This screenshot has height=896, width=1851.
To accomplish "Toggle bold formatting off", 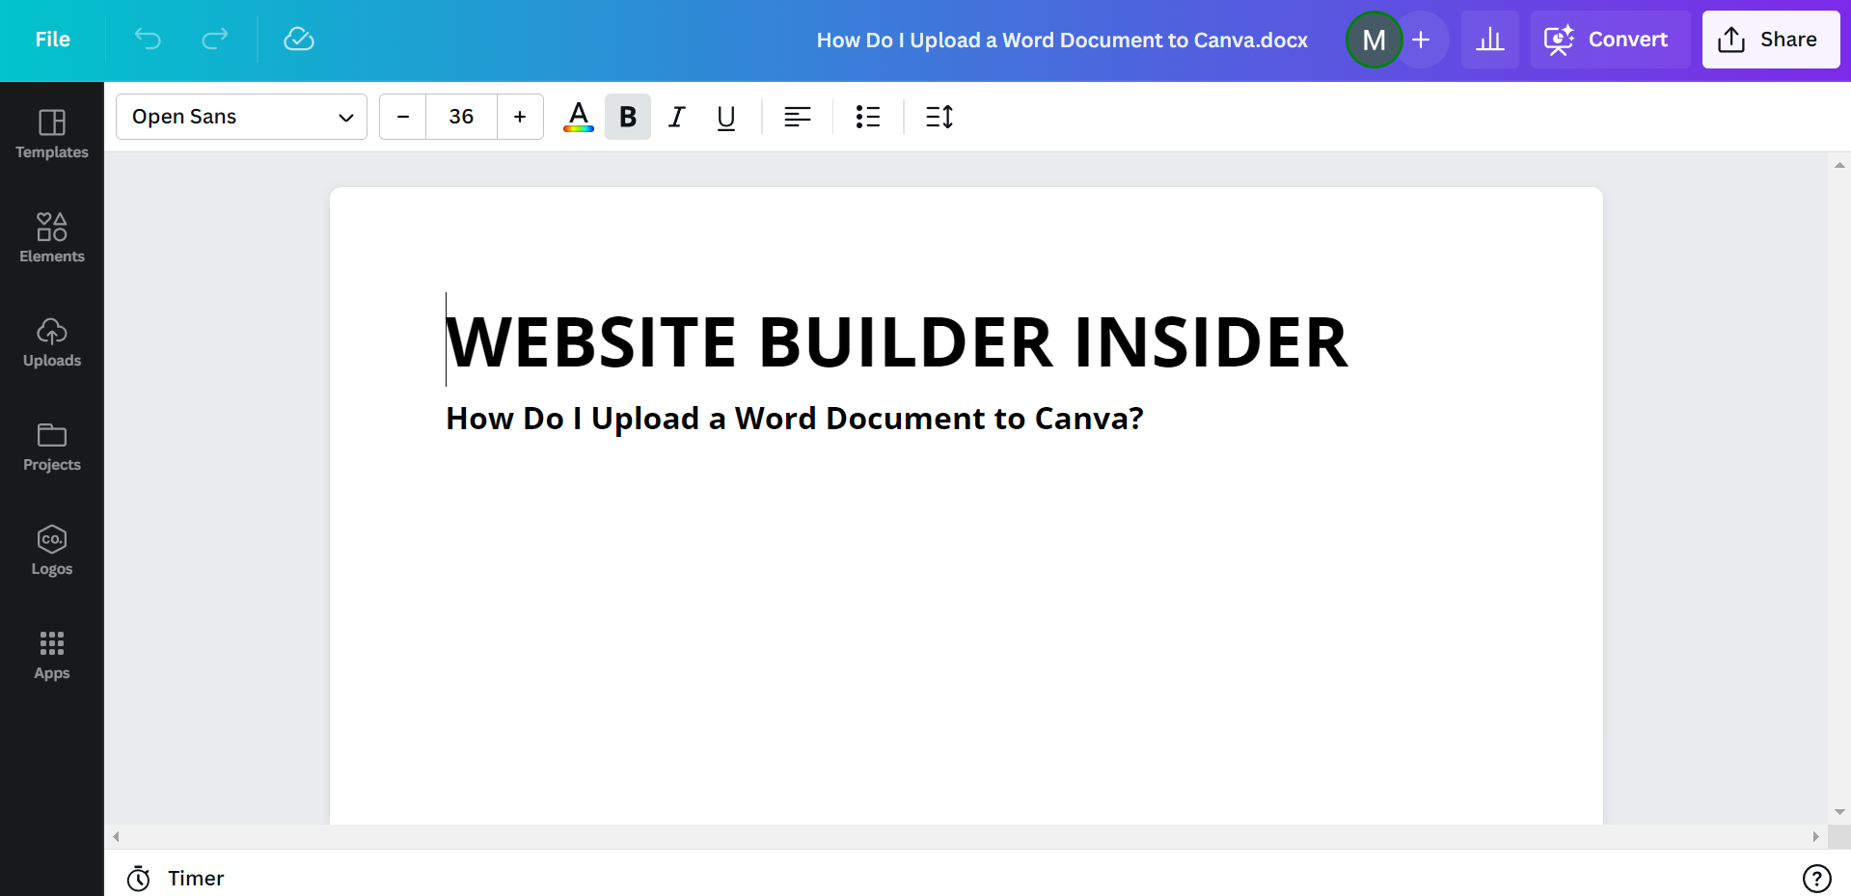I will (628, 117).
